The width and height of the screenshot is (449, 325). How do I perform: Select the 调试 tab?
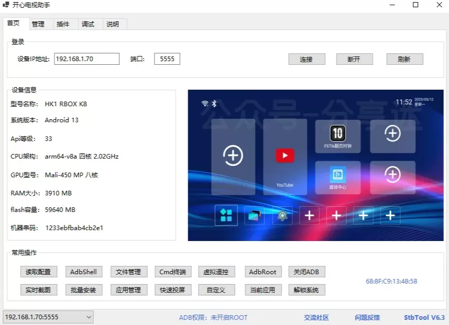click(x=88, y=24)
